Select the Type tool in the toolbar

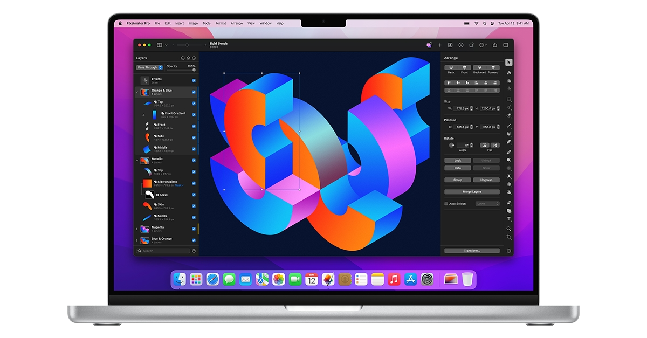click(x=508, y=219)
